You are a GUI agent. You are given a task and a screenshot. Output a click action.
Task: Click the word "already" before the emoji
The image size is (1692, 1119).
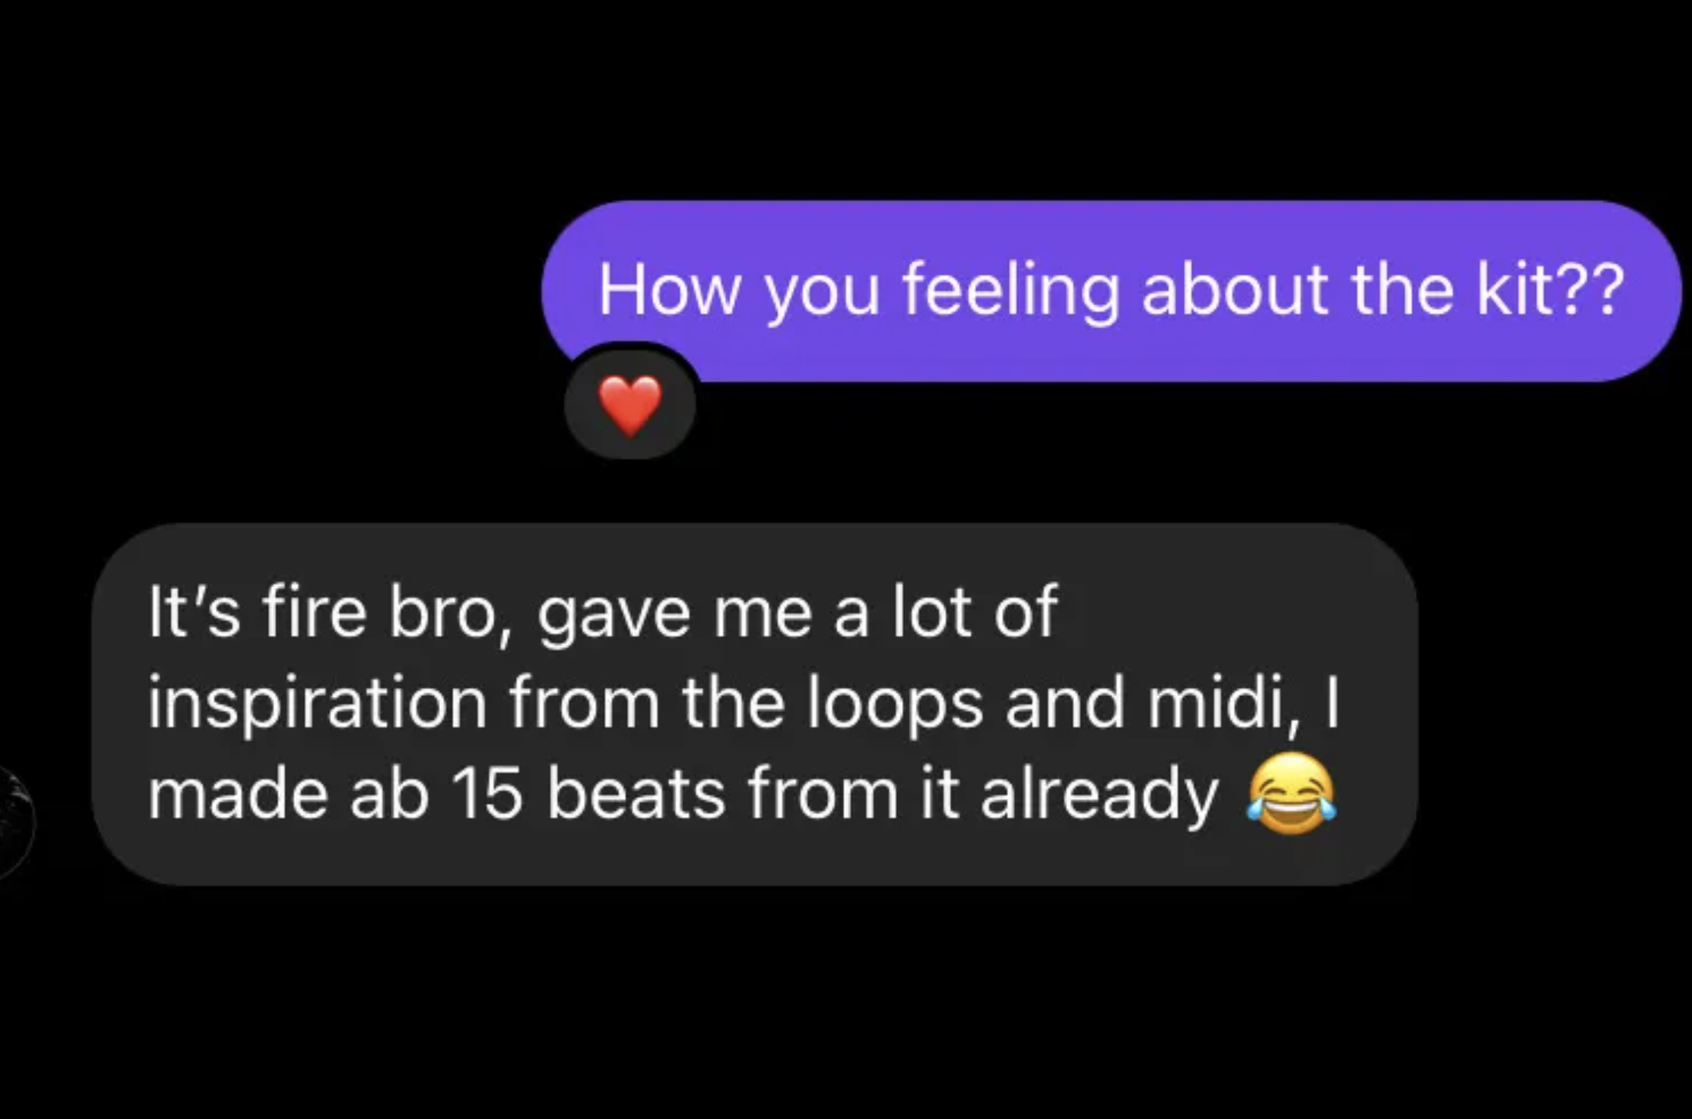click(1099, 796)
